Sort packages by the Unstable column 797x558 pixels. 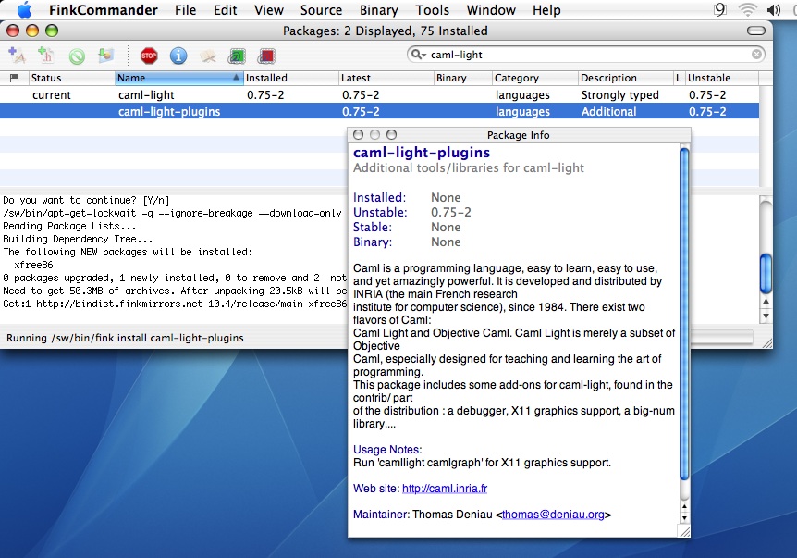click(722, 78)
